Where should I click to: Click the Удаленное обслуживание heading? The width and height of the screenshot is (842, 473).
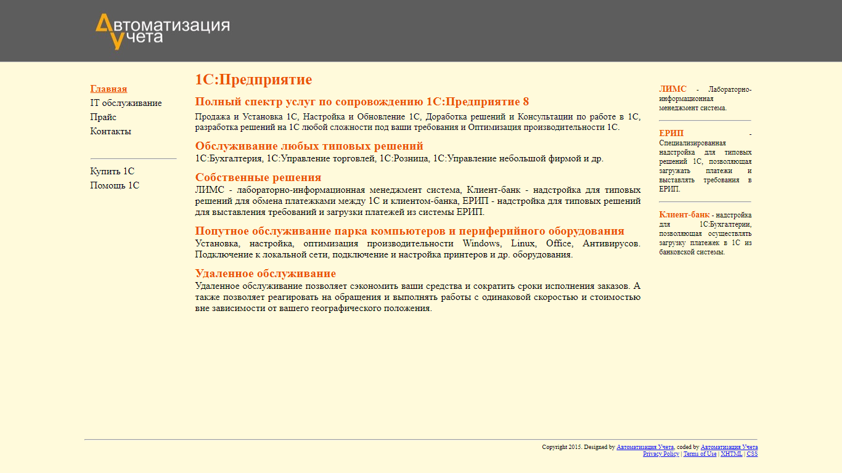265,273
